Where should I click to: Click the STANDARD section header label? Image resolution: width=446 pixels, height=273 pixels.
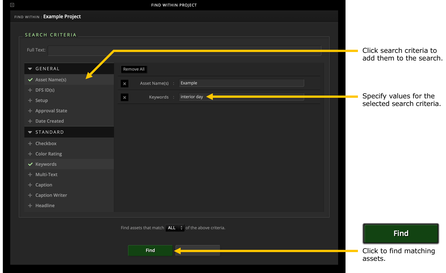49,132
